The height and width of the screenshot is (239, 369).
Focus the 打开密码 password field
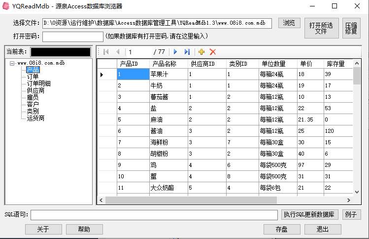[73, 37]
